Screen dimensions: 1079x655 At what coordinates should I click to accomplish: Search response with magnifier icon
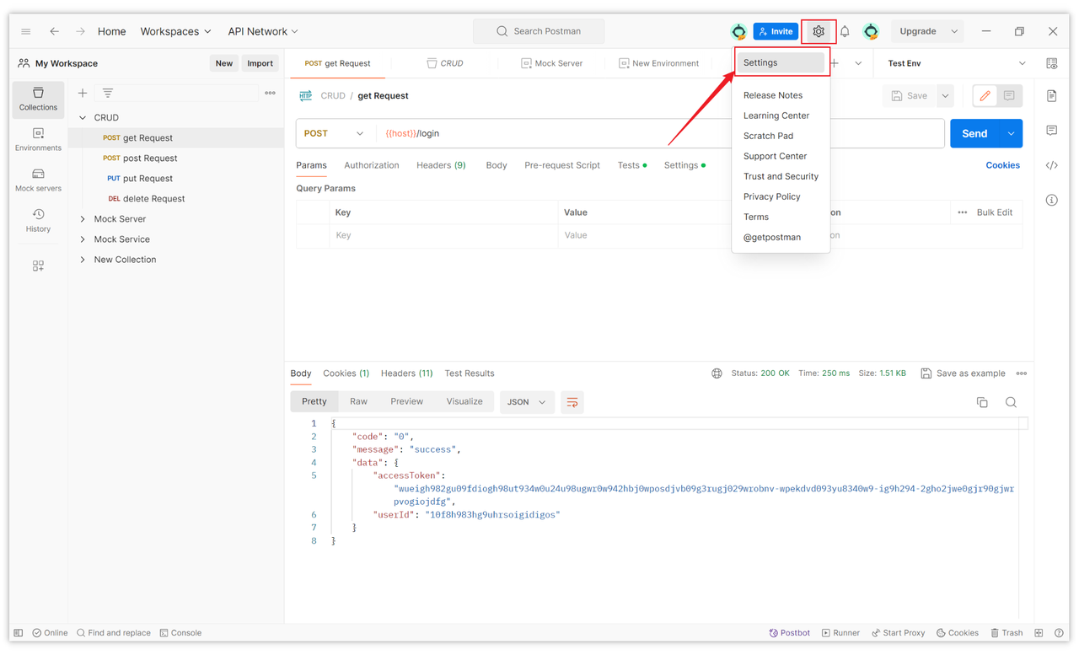(x=1011, y=402)
